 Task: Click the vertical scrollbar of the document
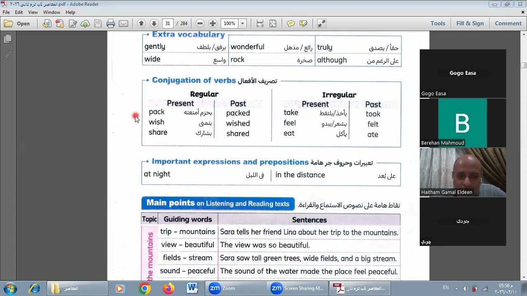(523, 156)
